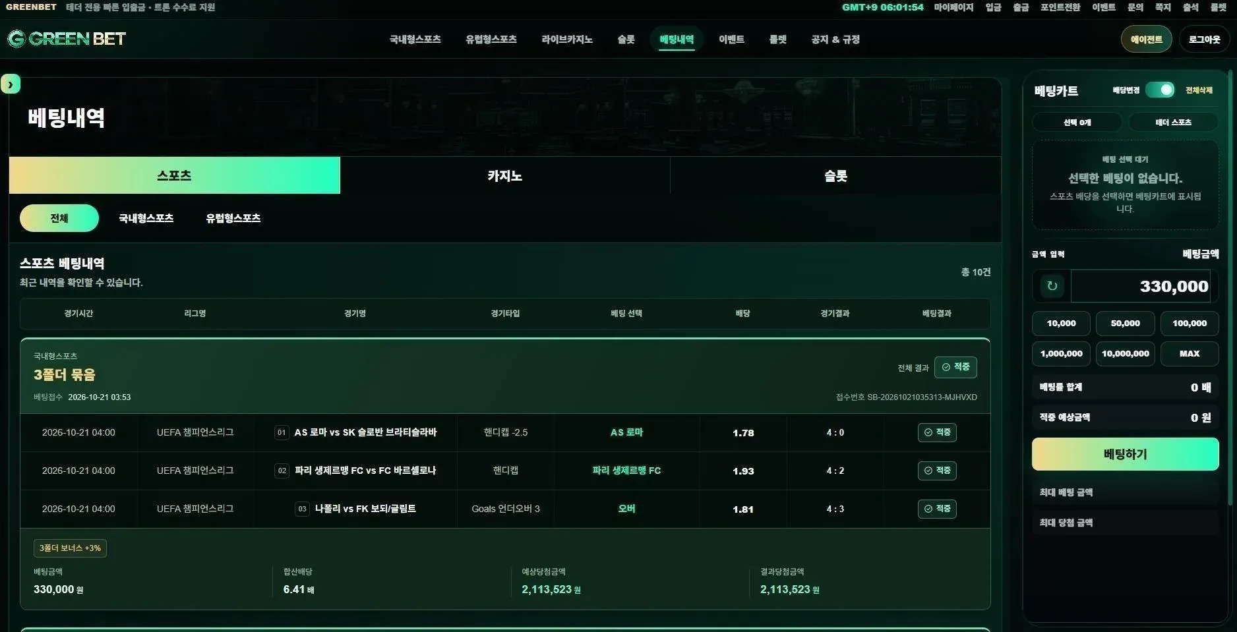The width and height of the screenshot is (1237, 632).
Task: Click 마이페이지 in top bar
Action: click(x=953, y=7)
